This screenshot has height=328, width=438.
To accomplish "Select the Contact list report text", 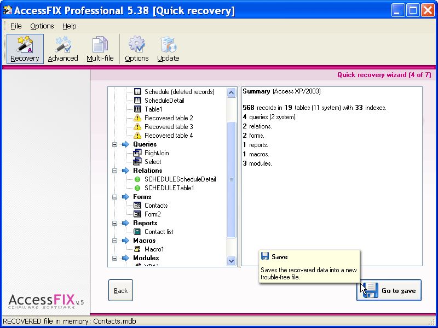I will (x=159, y=231).
